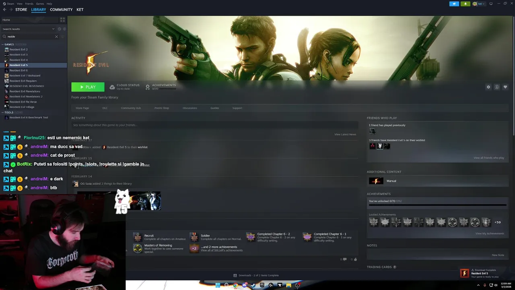Click the green PLAY button
This screenshot has width=515, height=290.
click(x=88, y=87)
